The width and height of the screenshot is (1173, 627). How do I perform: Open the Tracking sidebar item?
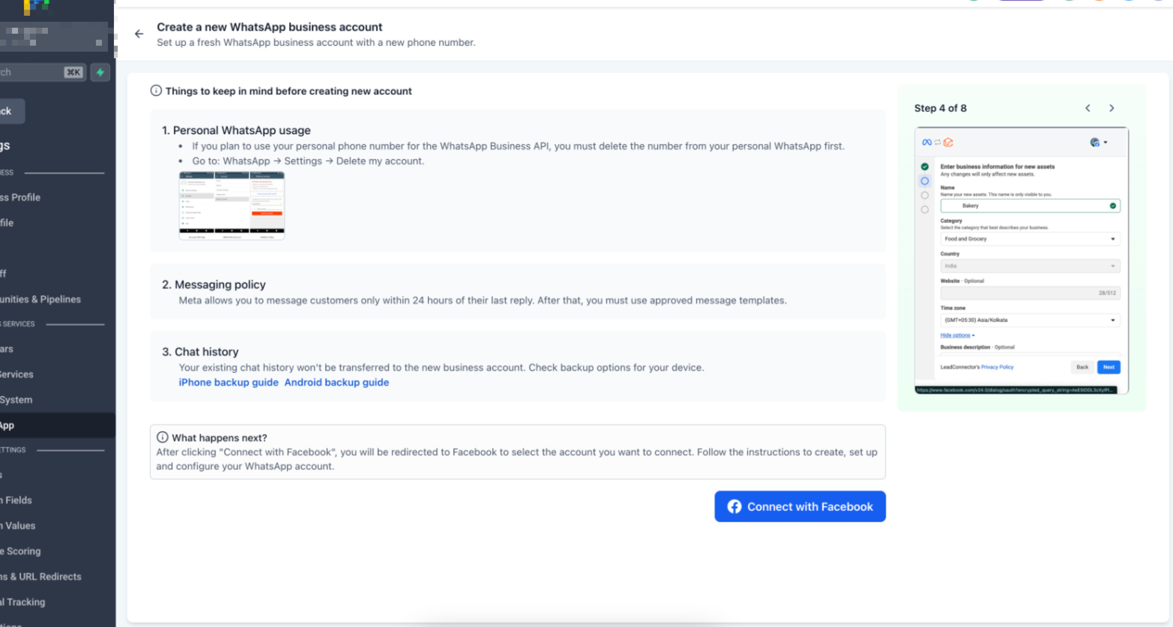click(x=23, y=602)
